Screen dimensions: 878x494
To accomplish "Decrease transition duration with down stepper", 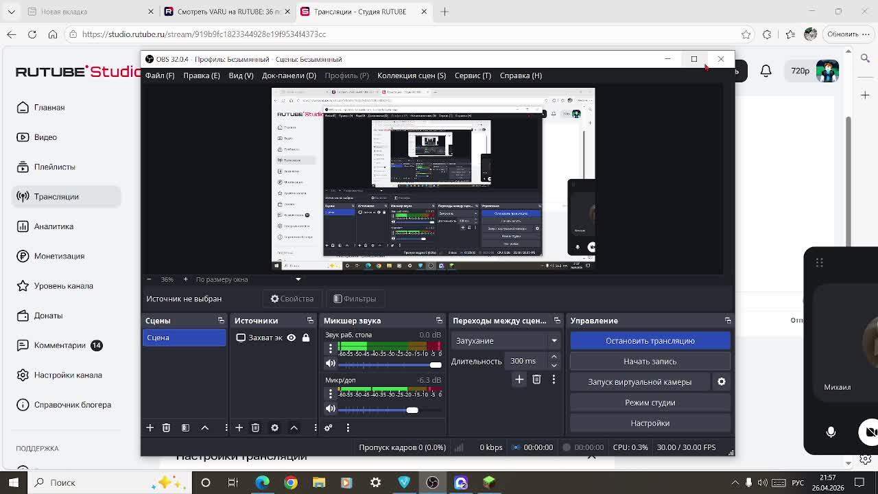I will coord(554,365).
